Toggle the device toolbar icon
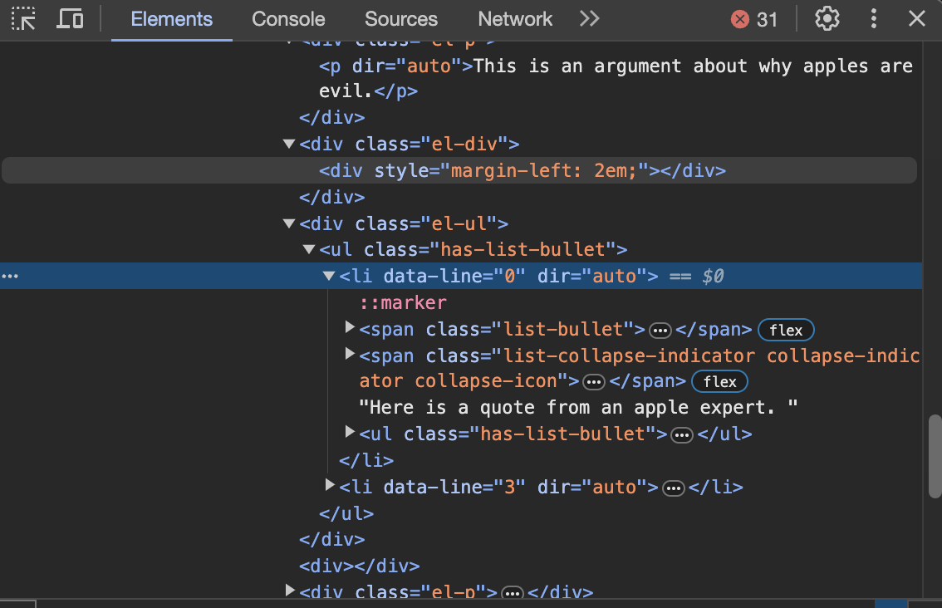The height and width of the screenshot is (608, 942). (x=69, y=18)
